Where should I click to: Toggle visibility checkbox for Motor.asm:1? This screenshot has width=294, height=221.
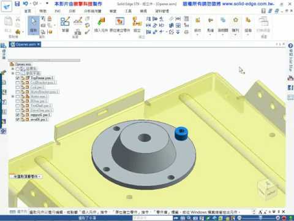click(18, 96)
